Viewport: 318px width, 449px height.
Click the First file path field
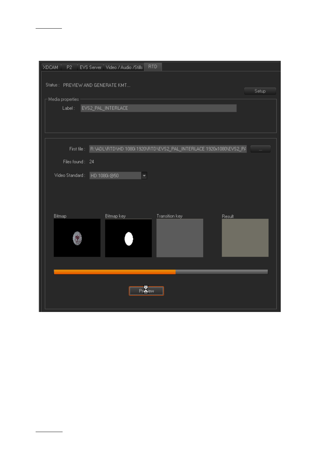[168, 149]
